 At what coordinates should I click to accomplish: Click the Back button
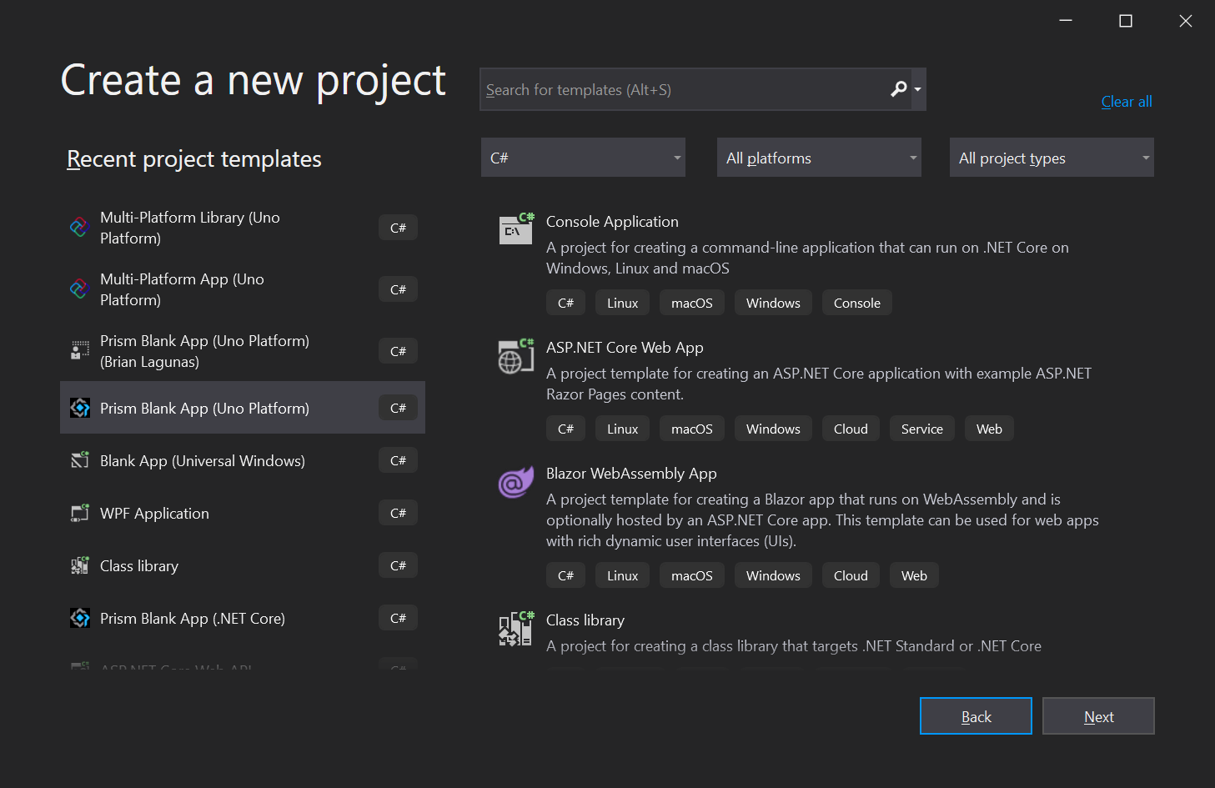pos(976,716)
